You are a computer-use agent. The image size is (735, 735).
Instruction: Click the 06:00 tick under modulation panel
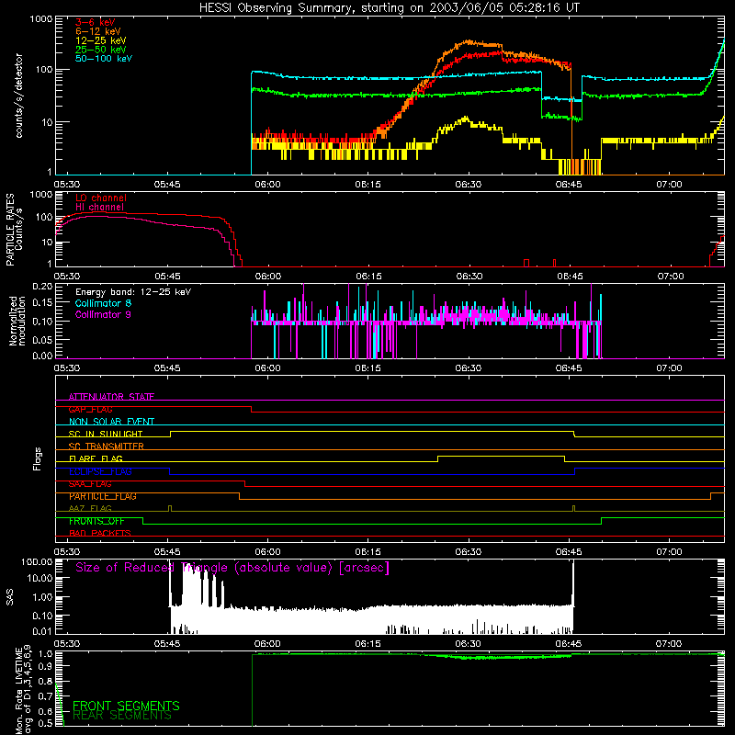[x=267, y=368]
